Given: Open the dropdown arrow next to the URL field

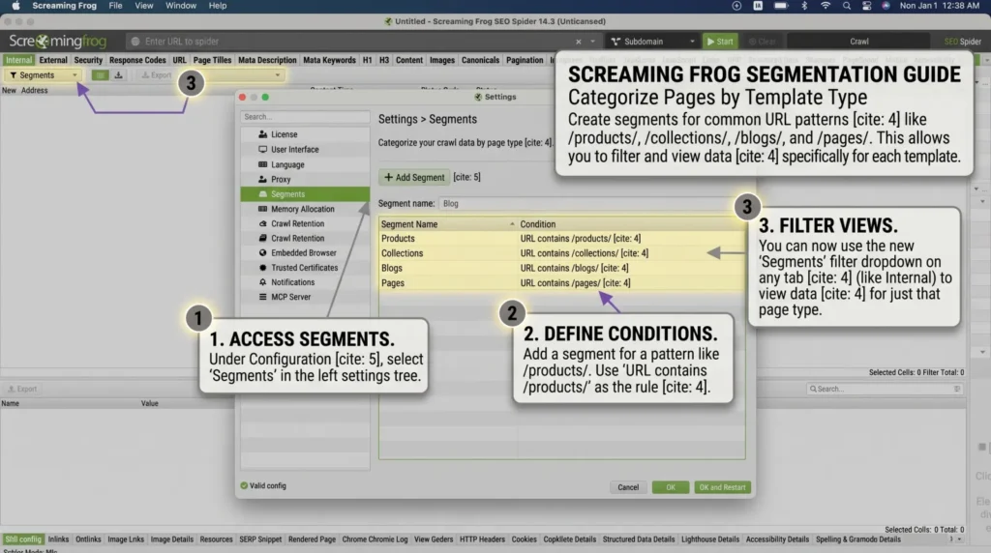Looking at the screenshot, I should [x=592, y=41].
